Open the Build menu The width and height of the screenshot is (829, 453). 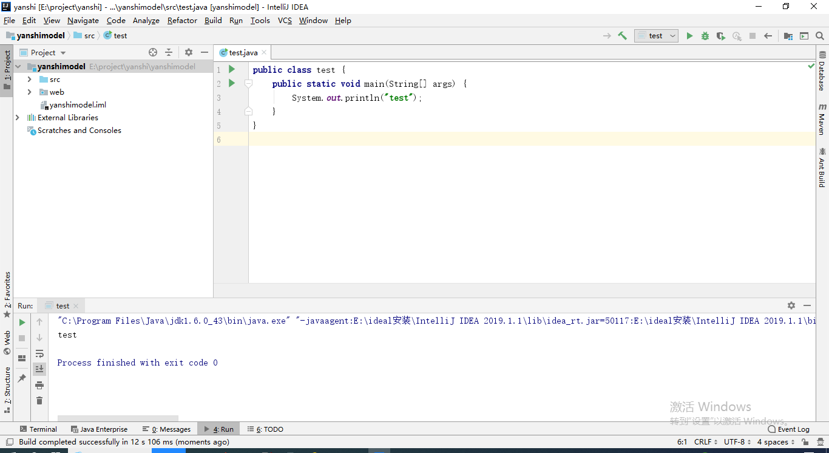(x=213, y=20)
